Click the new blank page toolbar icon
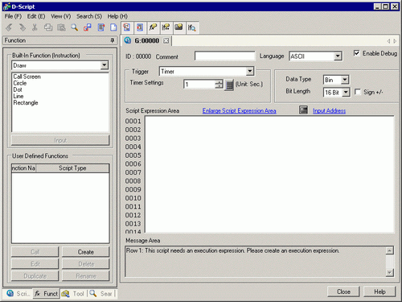This screenshot has width=402, height=302. pos(113,27)
